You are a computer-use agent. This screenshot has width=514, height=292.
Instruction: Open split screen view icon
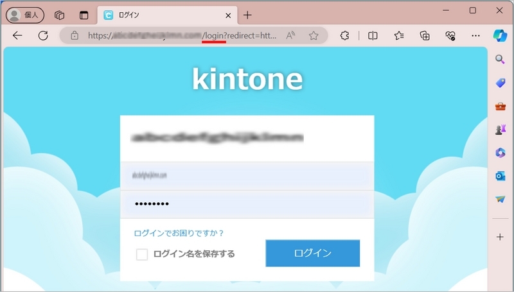pos(373,35)
